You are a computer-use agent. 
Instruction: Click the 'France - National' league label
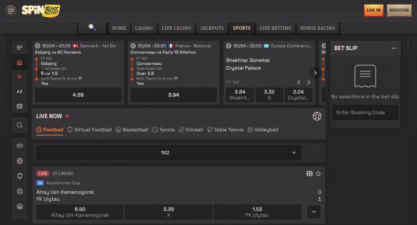[193, 46]
